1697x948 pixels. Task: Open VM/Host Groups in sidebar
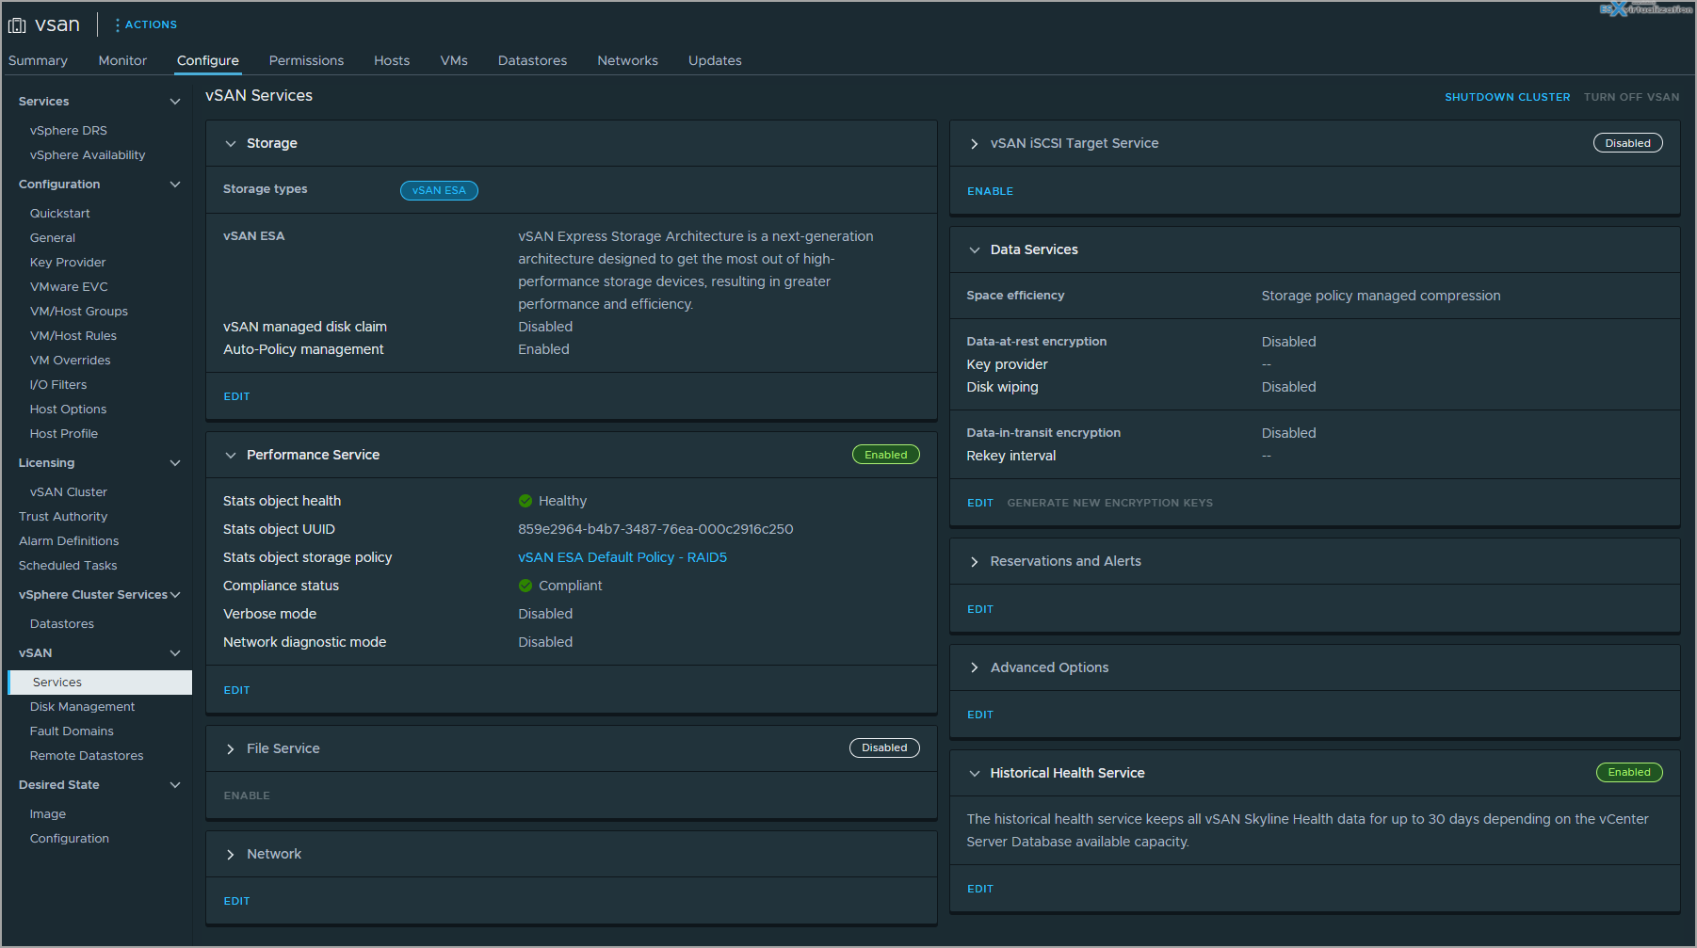point(79,312)
